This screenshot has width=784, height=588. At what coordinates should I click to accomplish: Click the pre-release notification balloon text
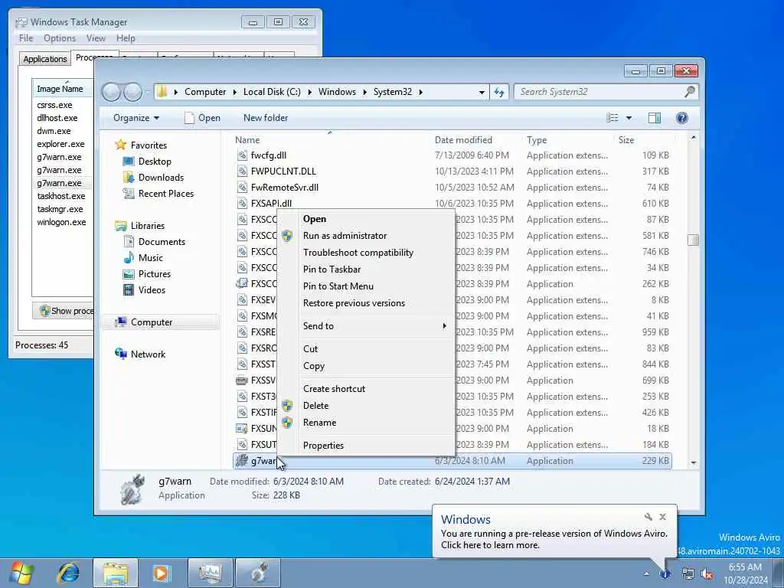coord(554,539)
